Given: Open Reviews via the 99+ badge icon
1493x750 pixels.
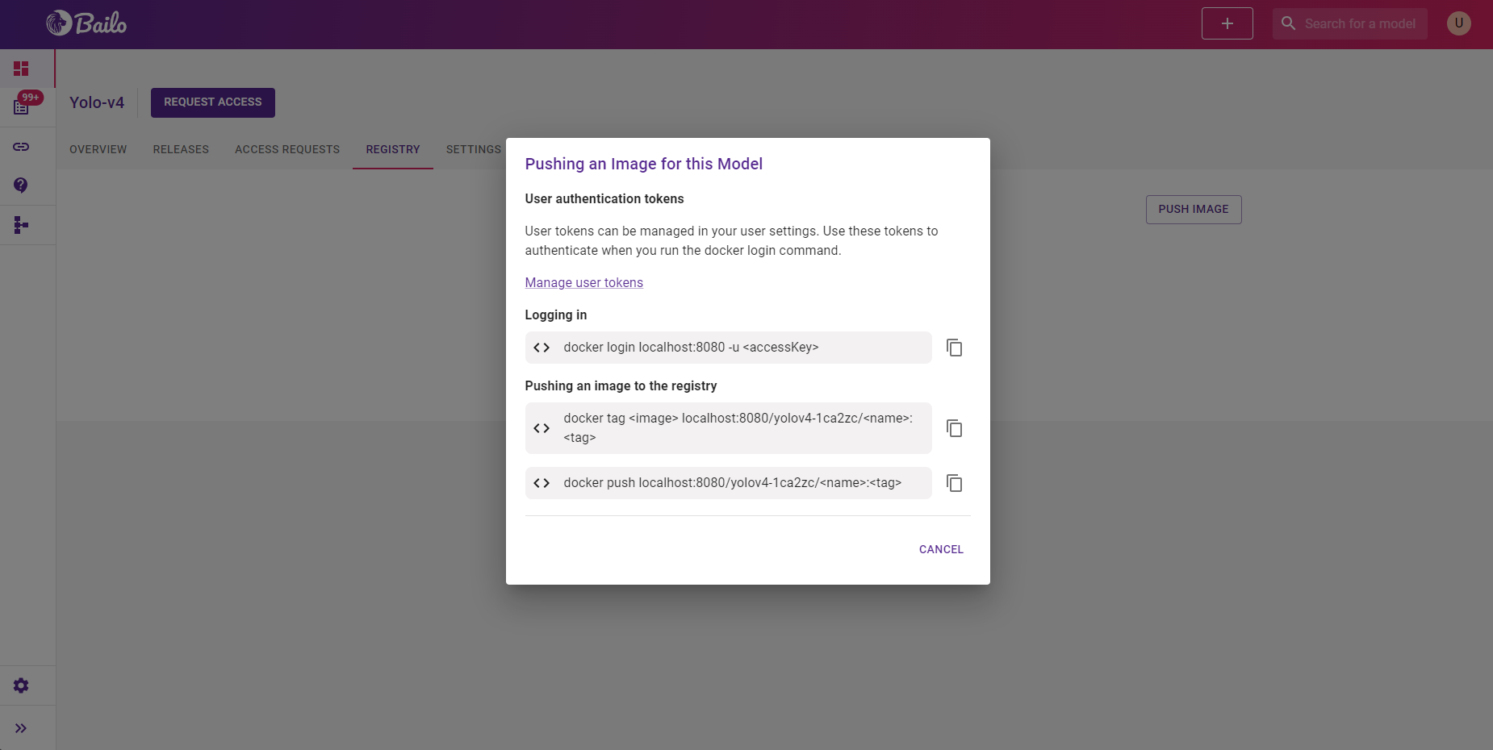Looking at the screenshot, I should coord(20,105).
